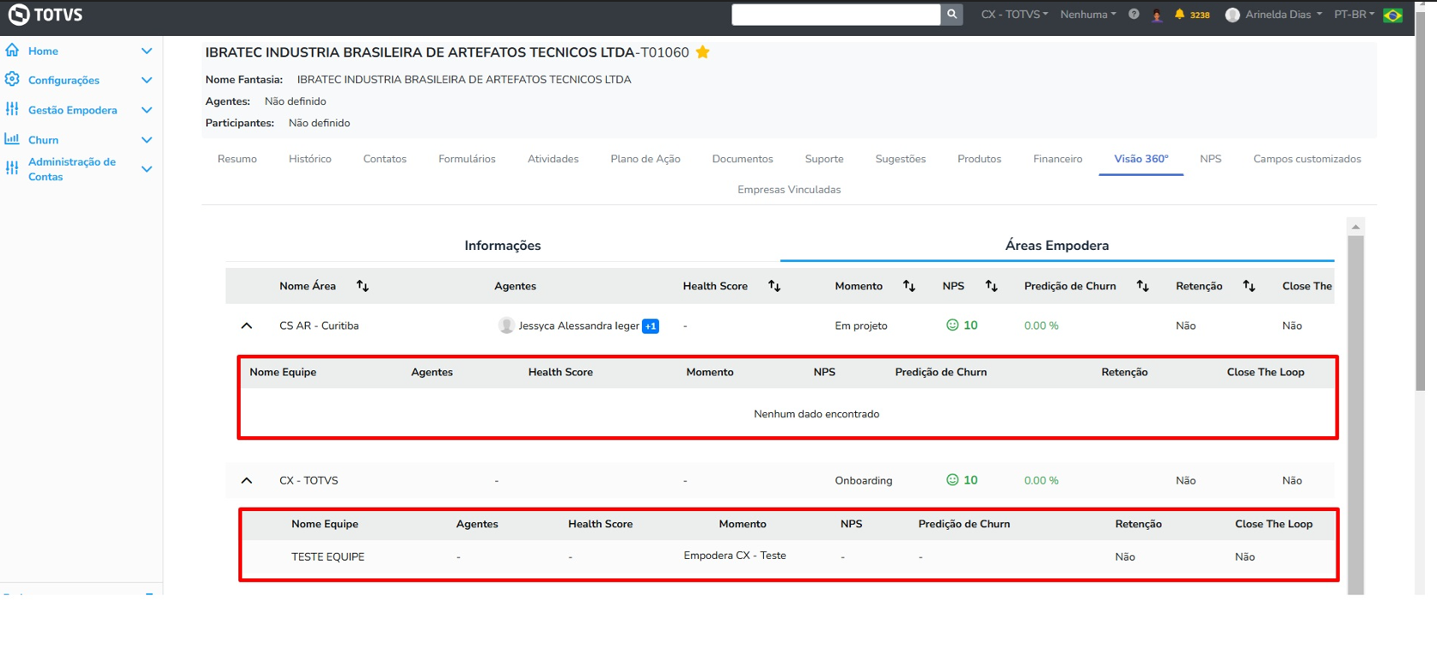
Task: Click the NPS smiley in CS AR - Curitiba row
Action: click(952, 325)
